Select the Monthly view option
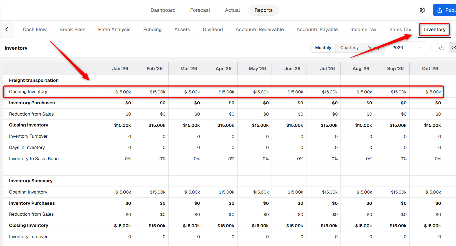456x246 pixels. [323, 48]
